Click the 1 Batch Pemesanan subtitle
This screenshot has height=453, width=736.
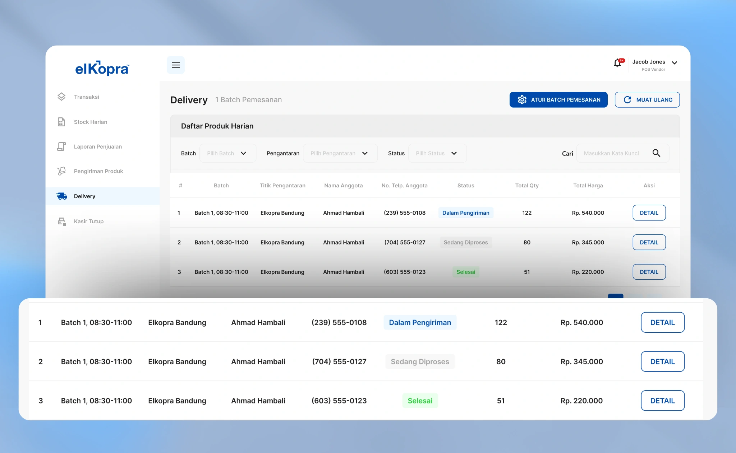[x=248, y=100]
